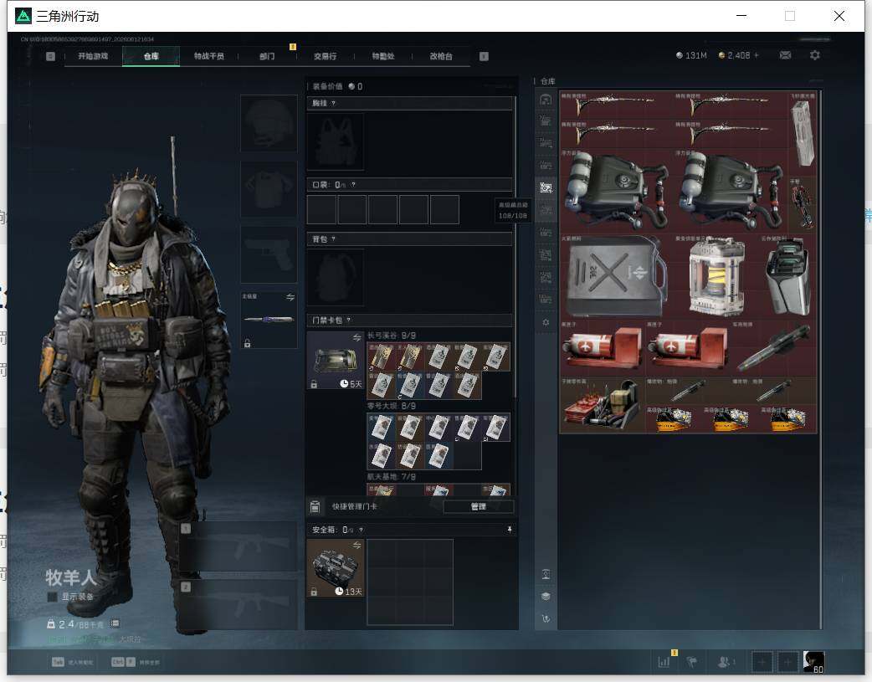The width and height of the screenshot is (872, 682).
Task: Open settings gear in top bar
Action: tap(815, 55)
